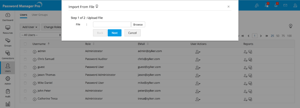Screen dimensions: 300x108
Task: Sort the table by Role
Action: 90,44
